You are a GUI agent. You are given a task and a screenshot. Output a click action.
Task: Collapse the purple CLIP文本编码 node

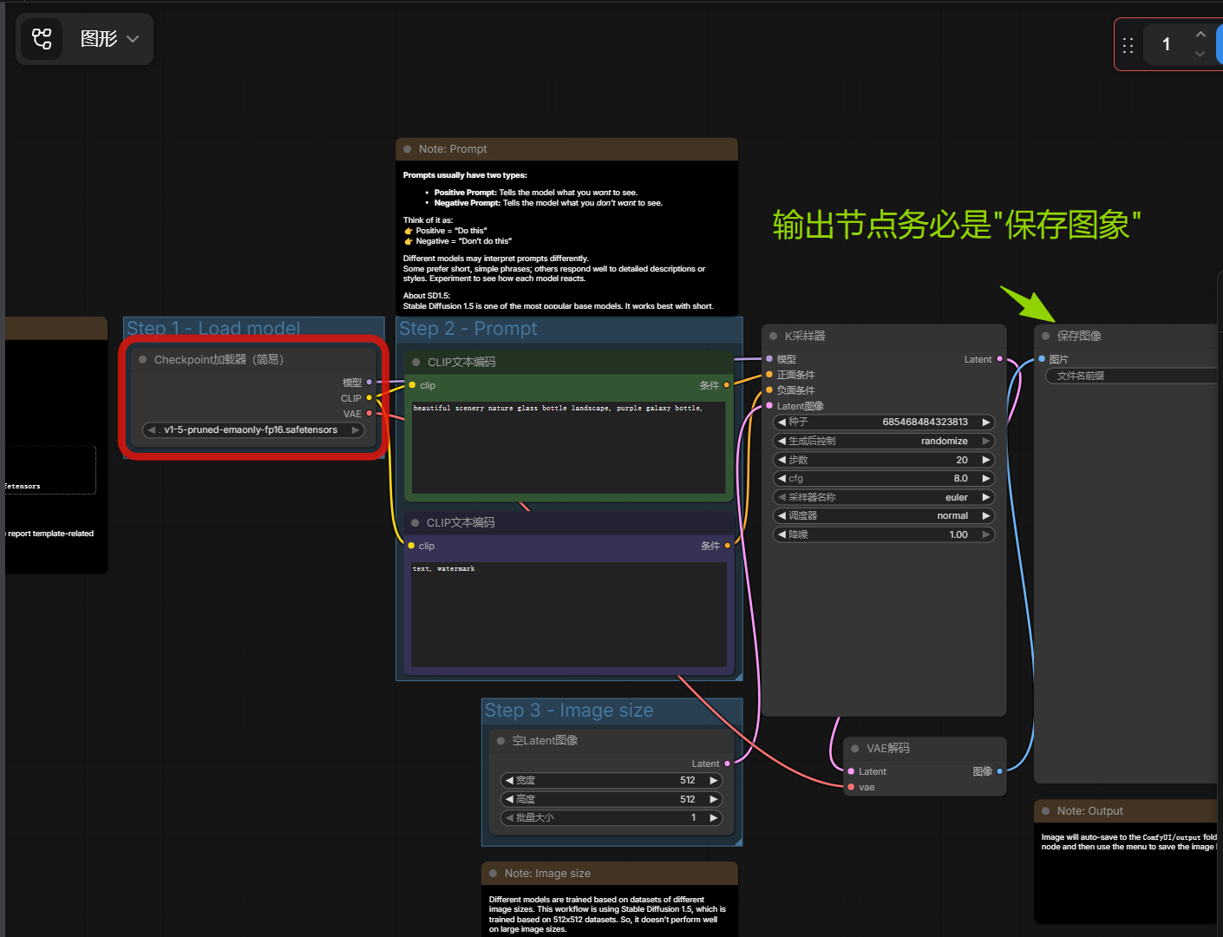click(x=415, y=522)
